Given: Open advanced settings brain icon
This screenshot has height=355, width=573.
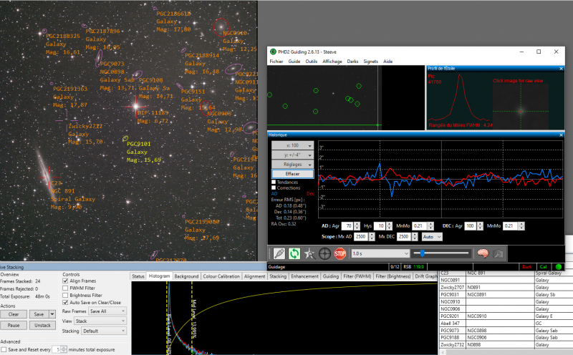Looking at the screenshot, I should (483, 253).
